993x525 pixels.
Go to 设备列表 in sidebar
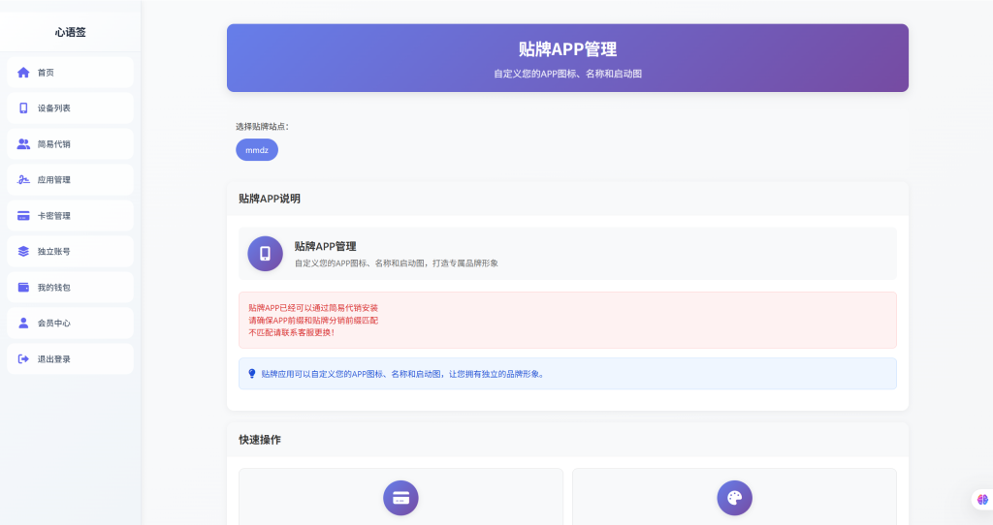click(70, 108)
